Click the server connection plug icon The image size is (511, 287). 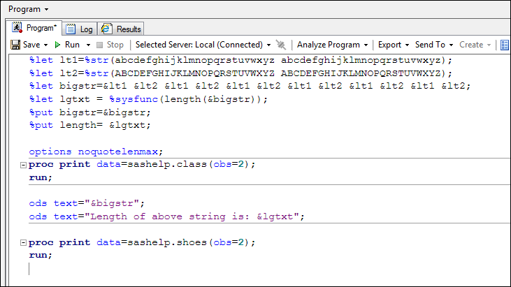pos(281,45)
